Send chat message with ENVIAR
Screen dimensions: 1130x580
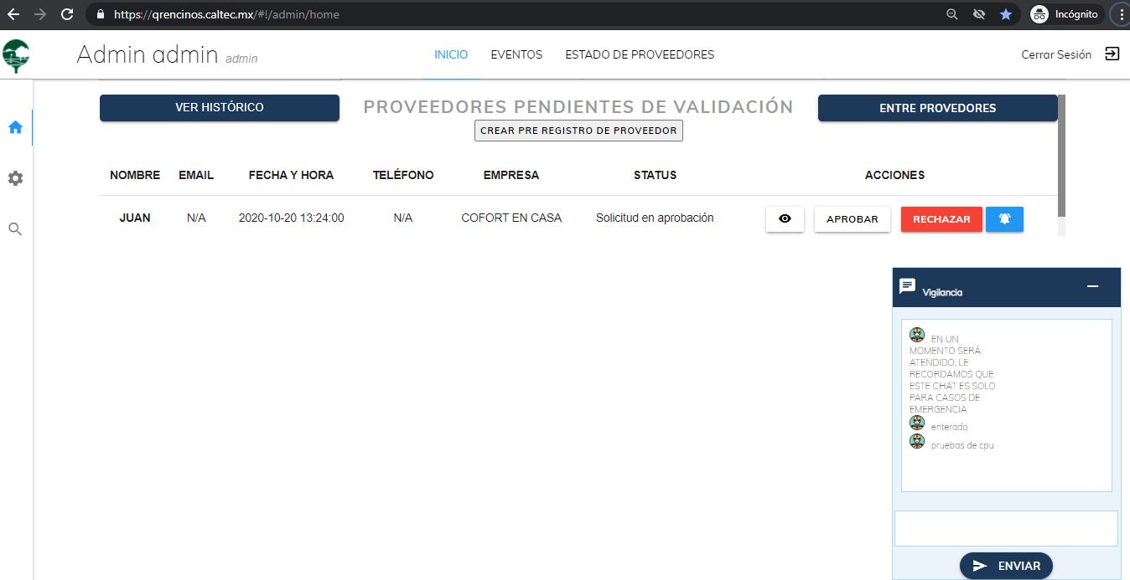coord(1006,566)
